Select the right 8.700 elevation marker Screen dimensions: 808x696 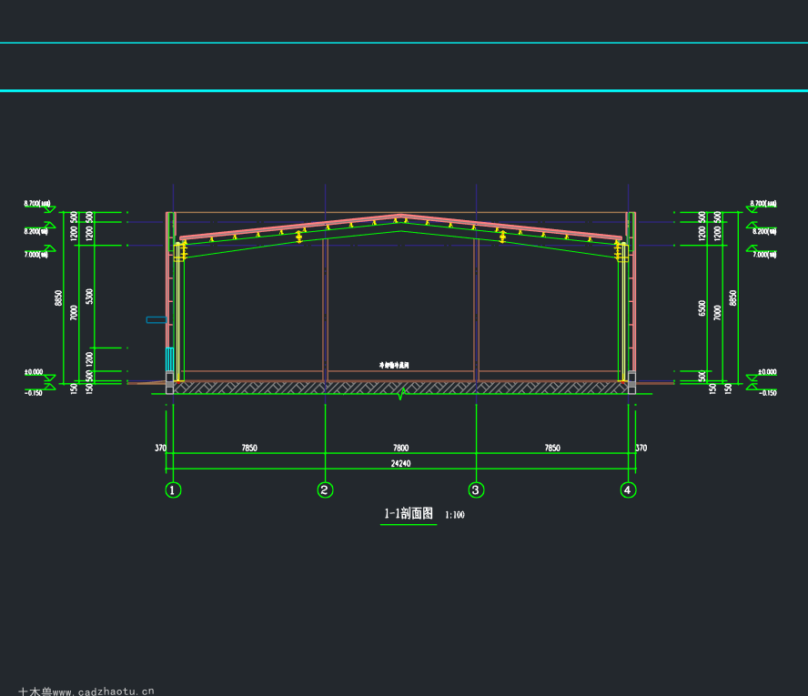[763, 204]
